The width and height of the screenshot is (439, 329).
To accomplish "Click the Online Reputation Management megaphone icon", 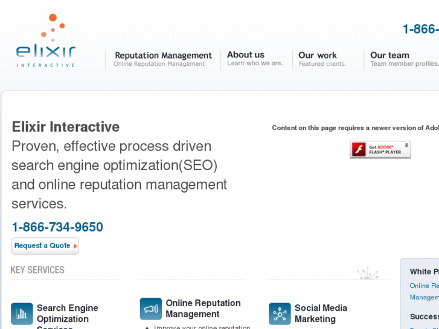I will (x=151, y=309).
